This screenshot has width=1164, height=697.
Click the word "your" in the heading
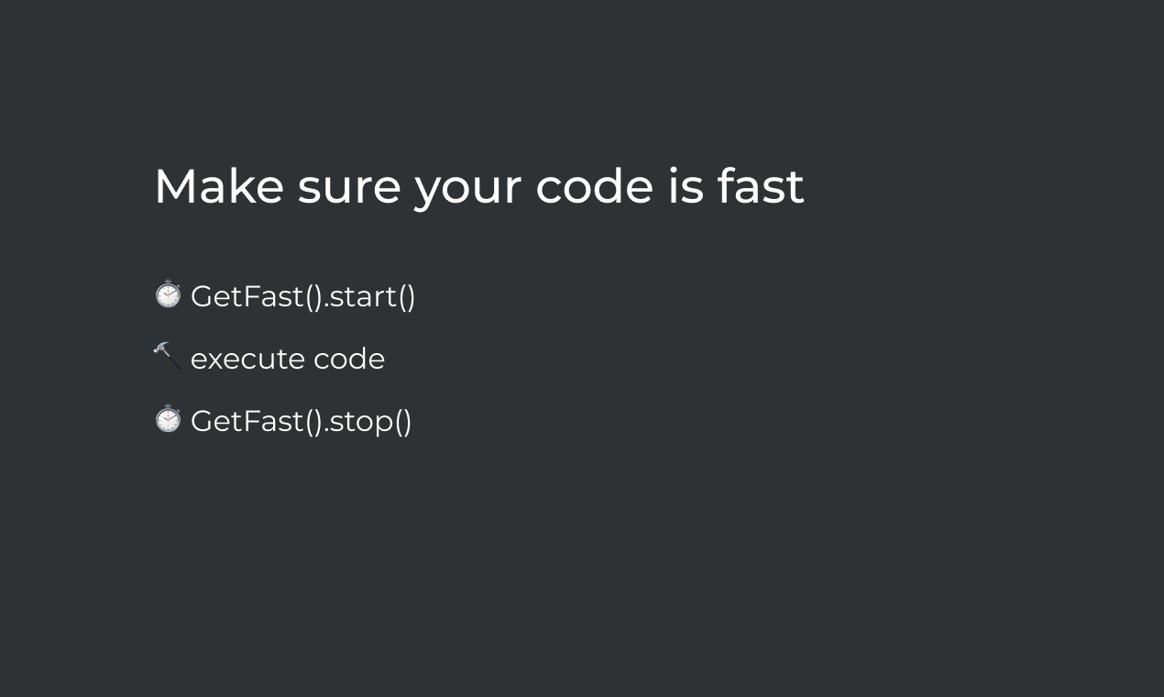(x=467, y=193)
